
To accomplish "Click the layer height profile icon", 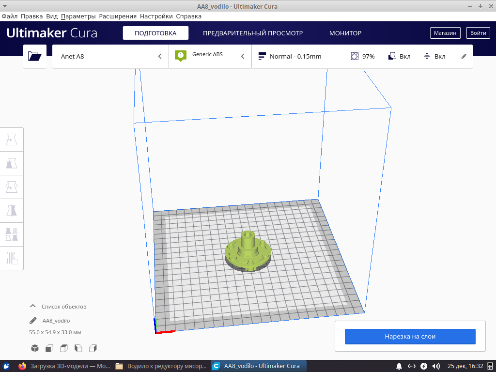I will (262, 56).
